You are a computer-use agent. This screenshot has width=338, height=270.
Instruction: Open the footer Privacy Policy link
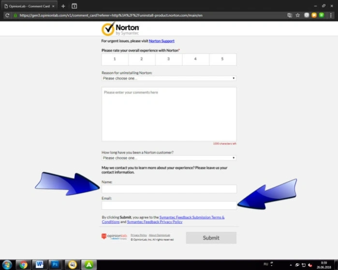pos(139,235)
